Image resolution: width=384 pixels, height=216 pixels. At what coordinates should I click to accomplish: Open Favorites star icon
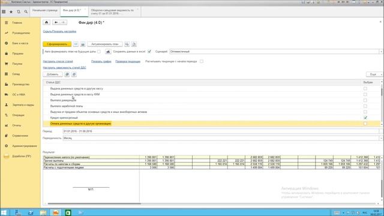click(11, 11)
